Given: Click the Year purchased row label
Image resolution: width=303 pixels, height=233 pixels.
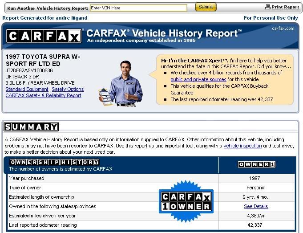Looking at the screenshot, I should [x=27, y=178].
